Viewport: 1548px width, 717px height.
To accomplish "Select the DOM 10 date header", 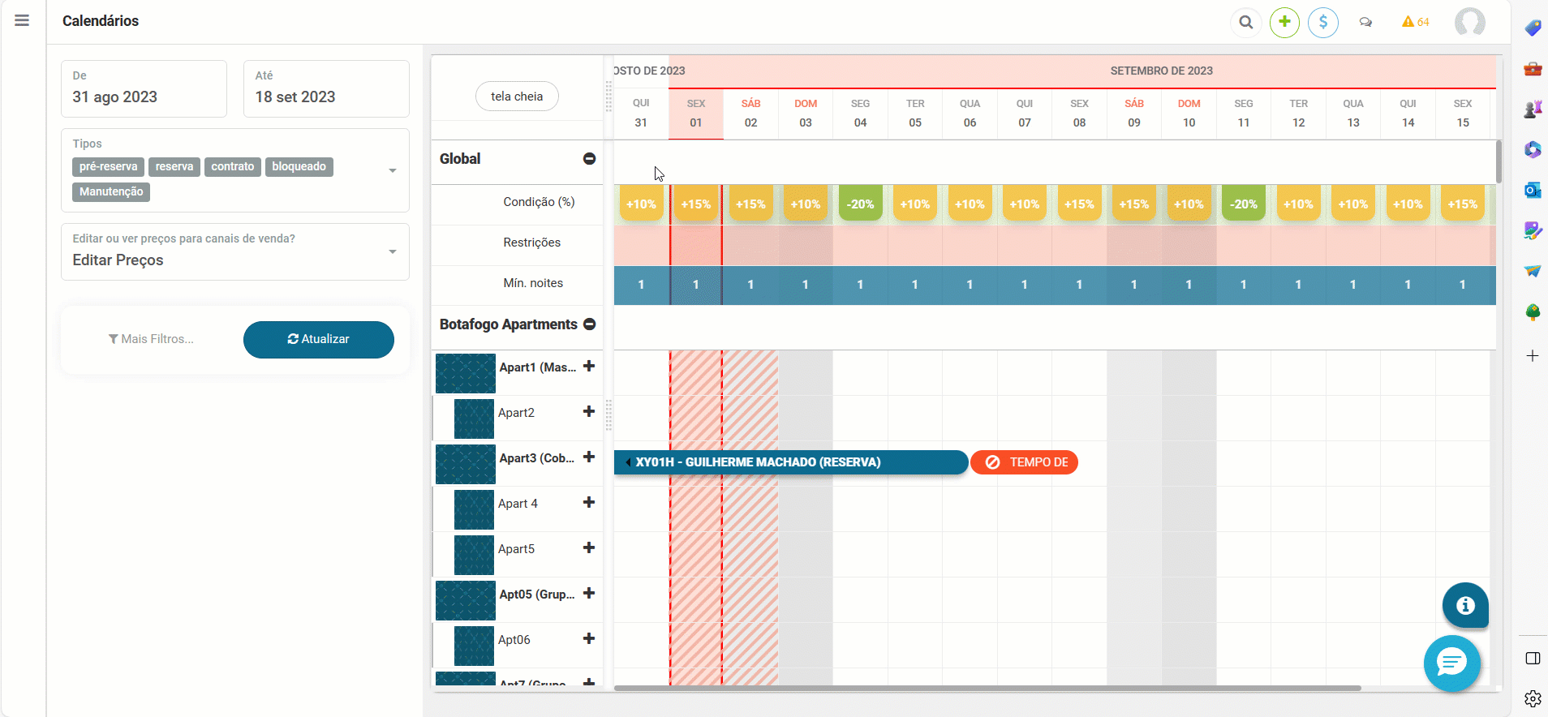I will pyautogui.click(x=1189, y=114).
